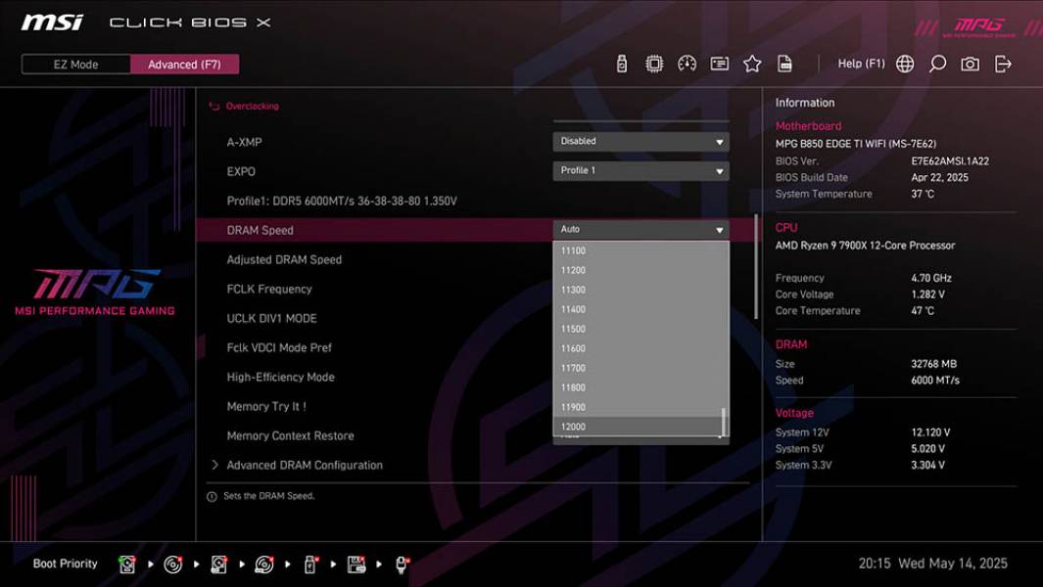Select the Memory Context Restore setting

tap(290, 436)
